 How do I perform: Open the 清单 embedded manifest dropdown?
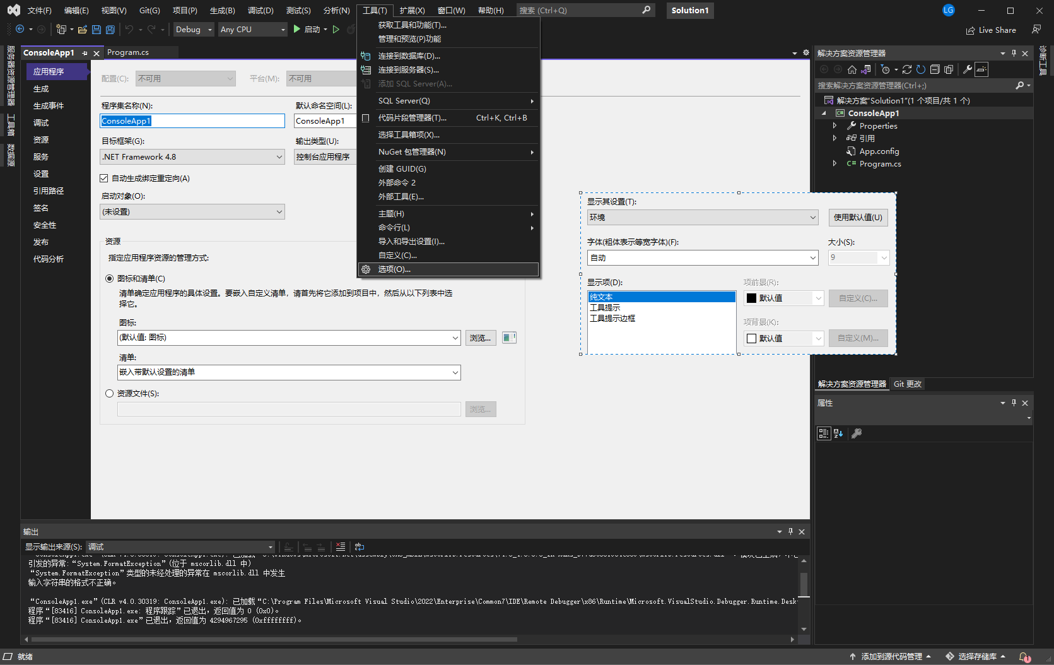(289, 372)
